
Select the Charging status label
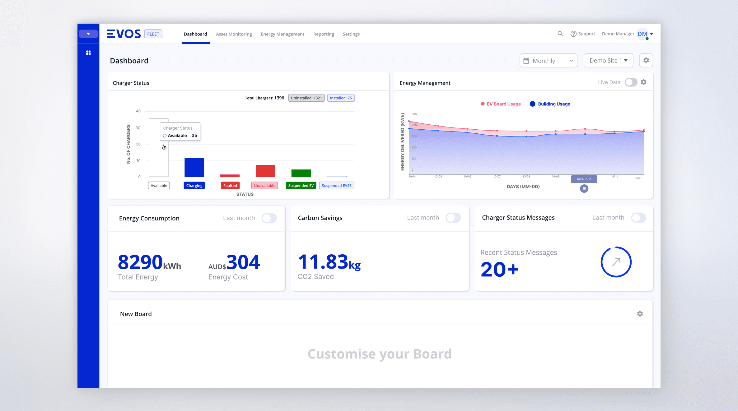pyautogui.click(x=194, y=185)
